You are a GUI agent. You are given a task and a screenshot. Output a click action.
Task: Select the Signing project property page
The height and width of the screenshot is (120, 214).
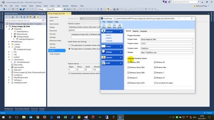pos(52,44)
